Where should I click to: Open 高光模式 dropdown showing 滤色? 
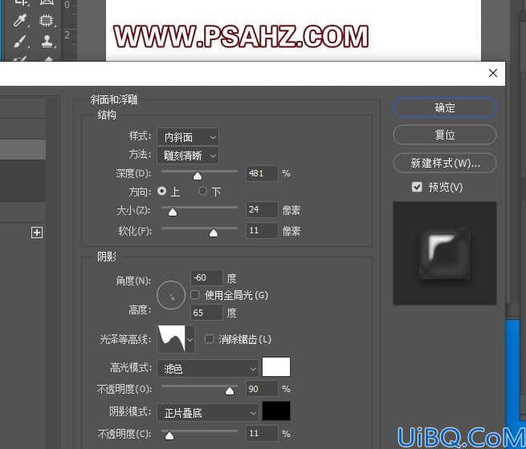(x=208, y=369)
